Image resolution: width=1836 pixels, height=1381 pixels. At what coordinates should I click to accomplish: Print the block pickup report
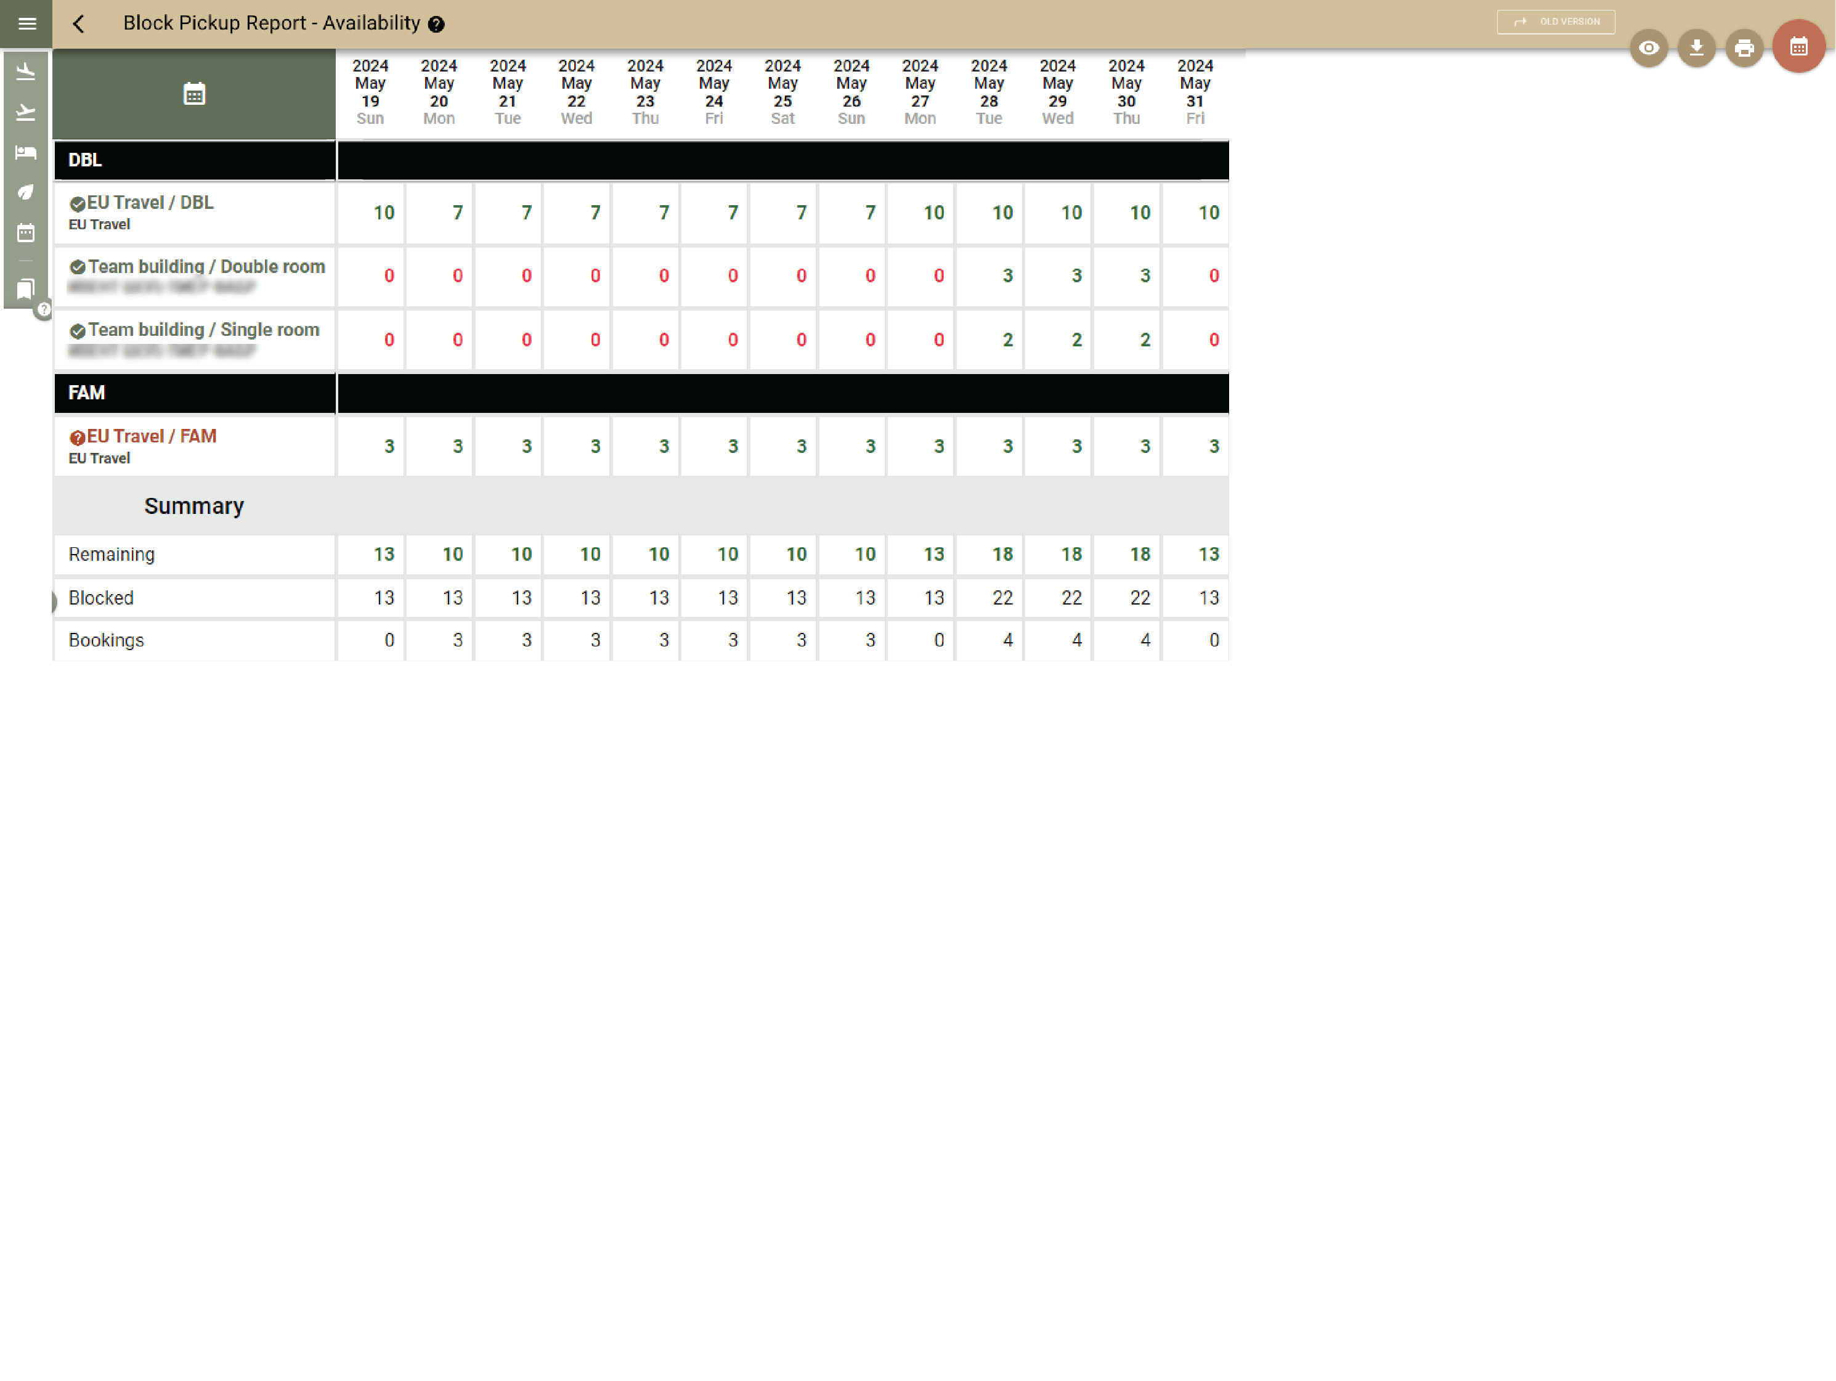coord(1744,48)
